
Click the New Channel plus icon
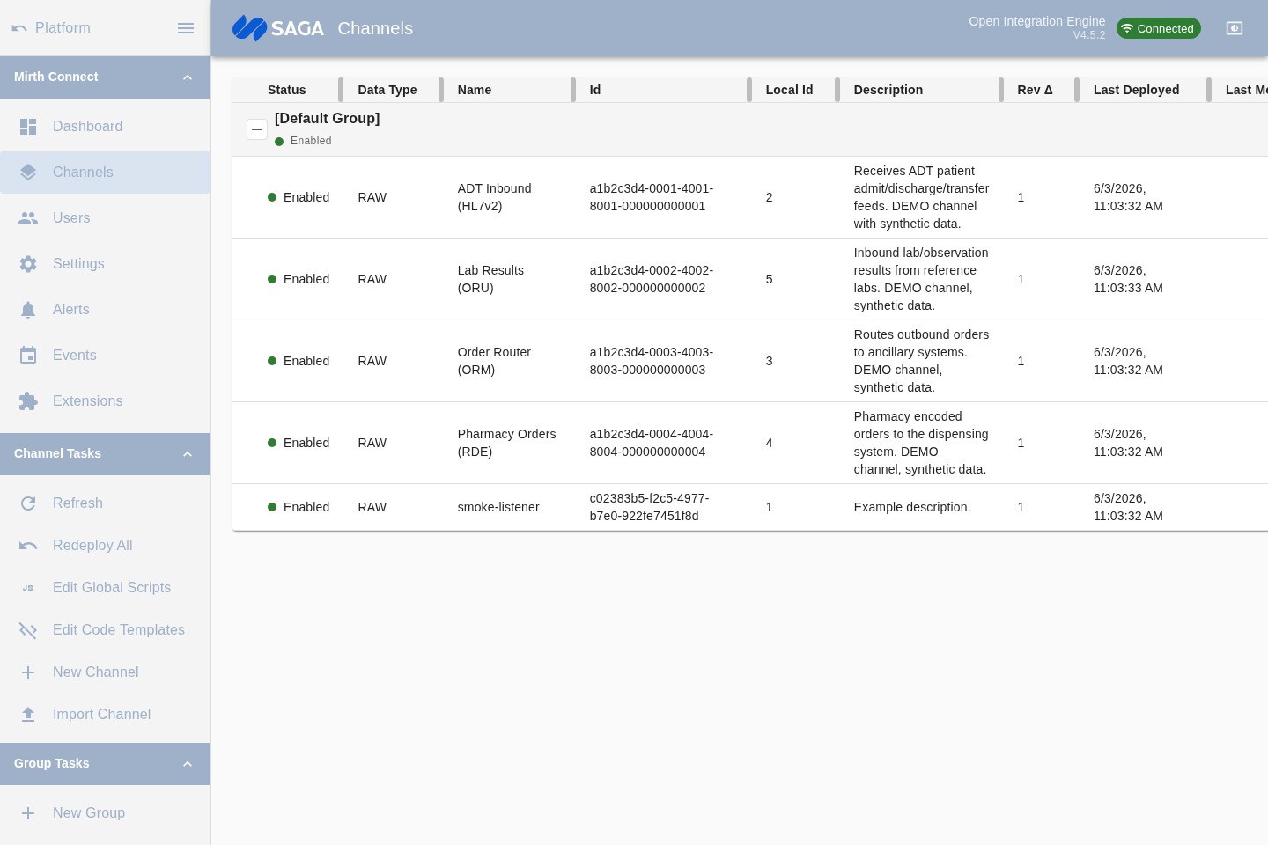click(x=28, y=672)
